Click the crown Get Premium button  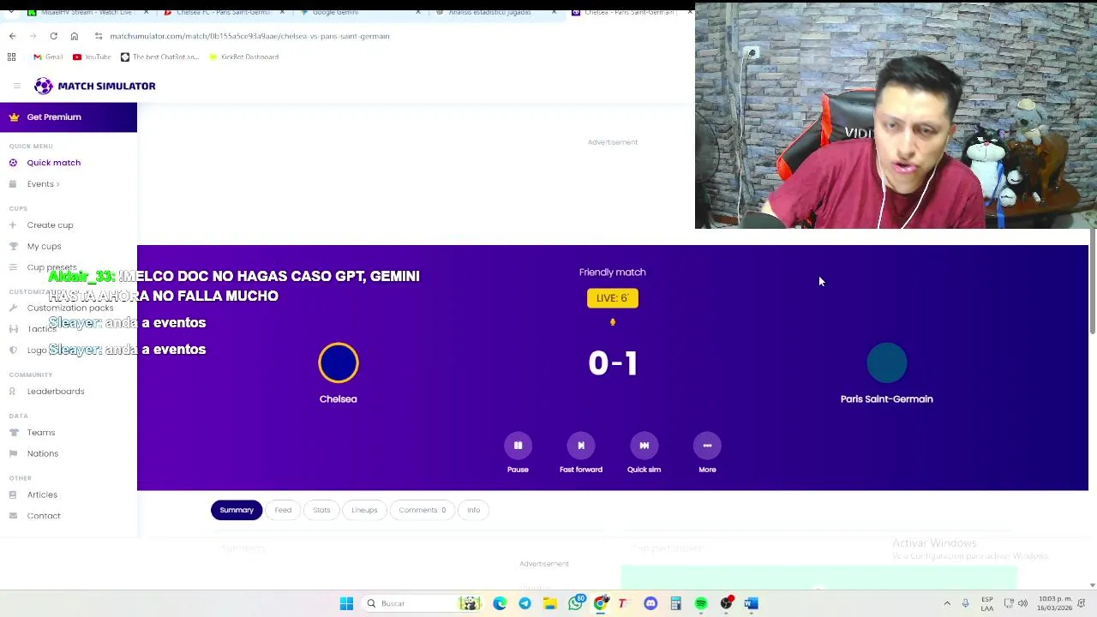(69, 117)
